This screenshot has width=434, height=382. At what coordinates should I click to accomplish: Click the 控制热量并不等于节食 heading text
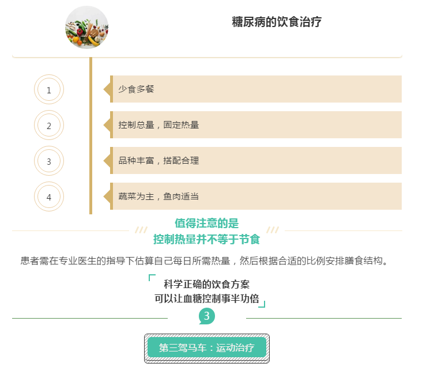coord(206,239)
